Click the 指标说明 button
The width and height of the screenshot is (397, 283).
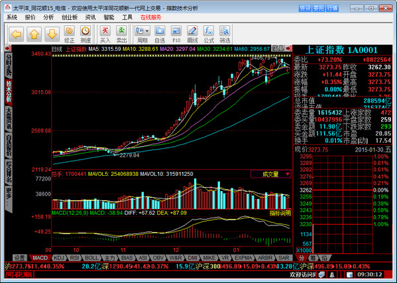280,213
